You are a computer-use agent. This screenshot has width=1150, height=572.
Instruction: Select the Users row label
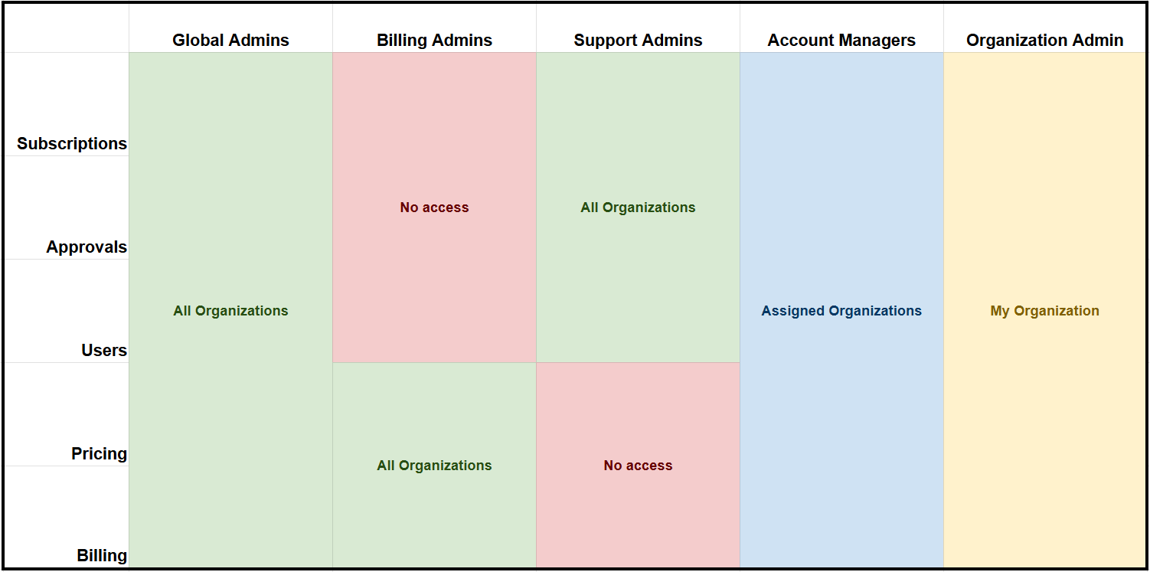(104, 350)
